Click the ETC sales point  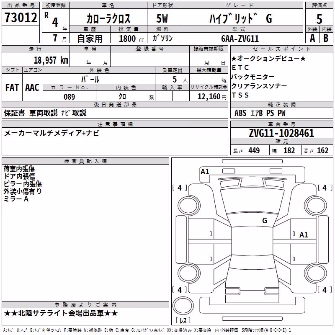tap(240, 67)
